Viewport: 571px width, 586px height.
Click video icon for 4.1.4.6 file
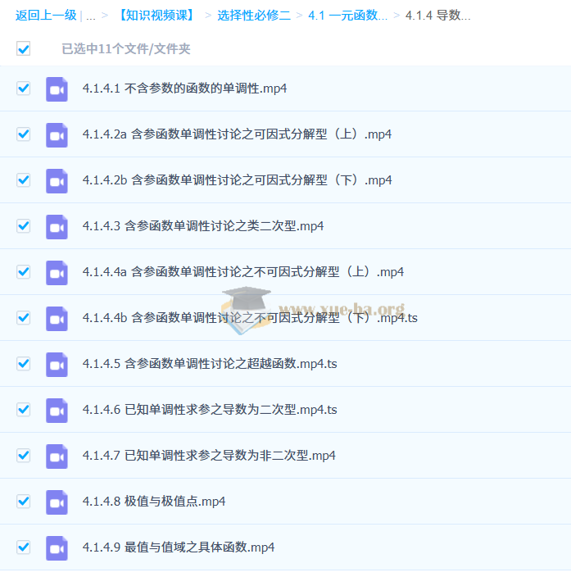point(57,410)
